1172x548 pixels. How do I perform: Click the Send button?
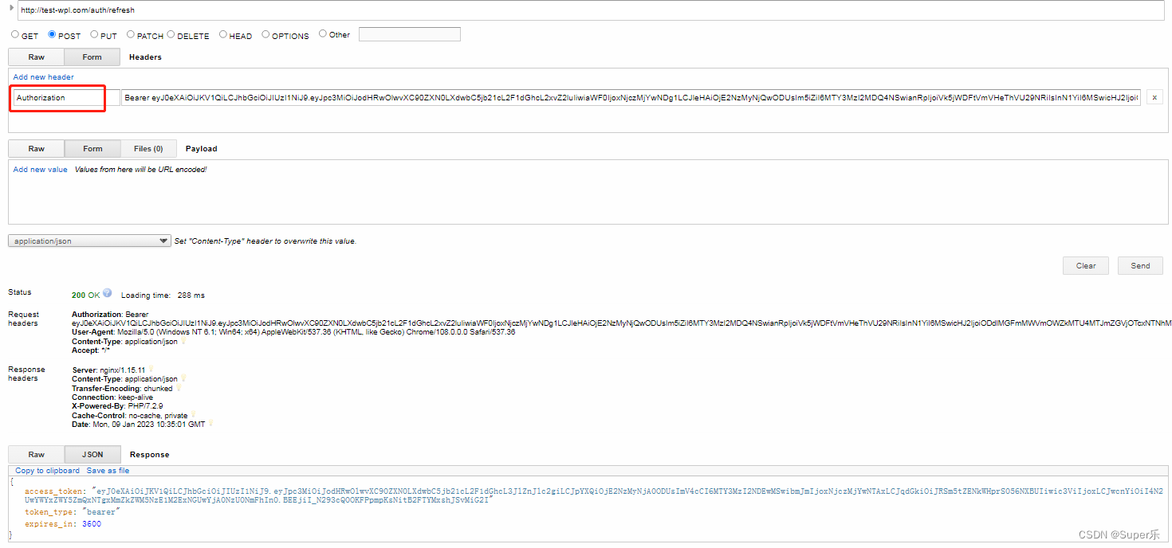point(1140,265)
